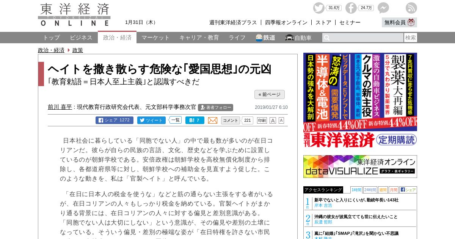Image resolution: width=455 pixels, height=239 pixels.
Task: Click the Hatena bookmark B! button
Action: point(195,120)
